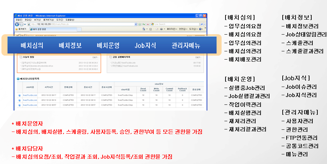Click the IE Back navigation arrow

(17, 24)
